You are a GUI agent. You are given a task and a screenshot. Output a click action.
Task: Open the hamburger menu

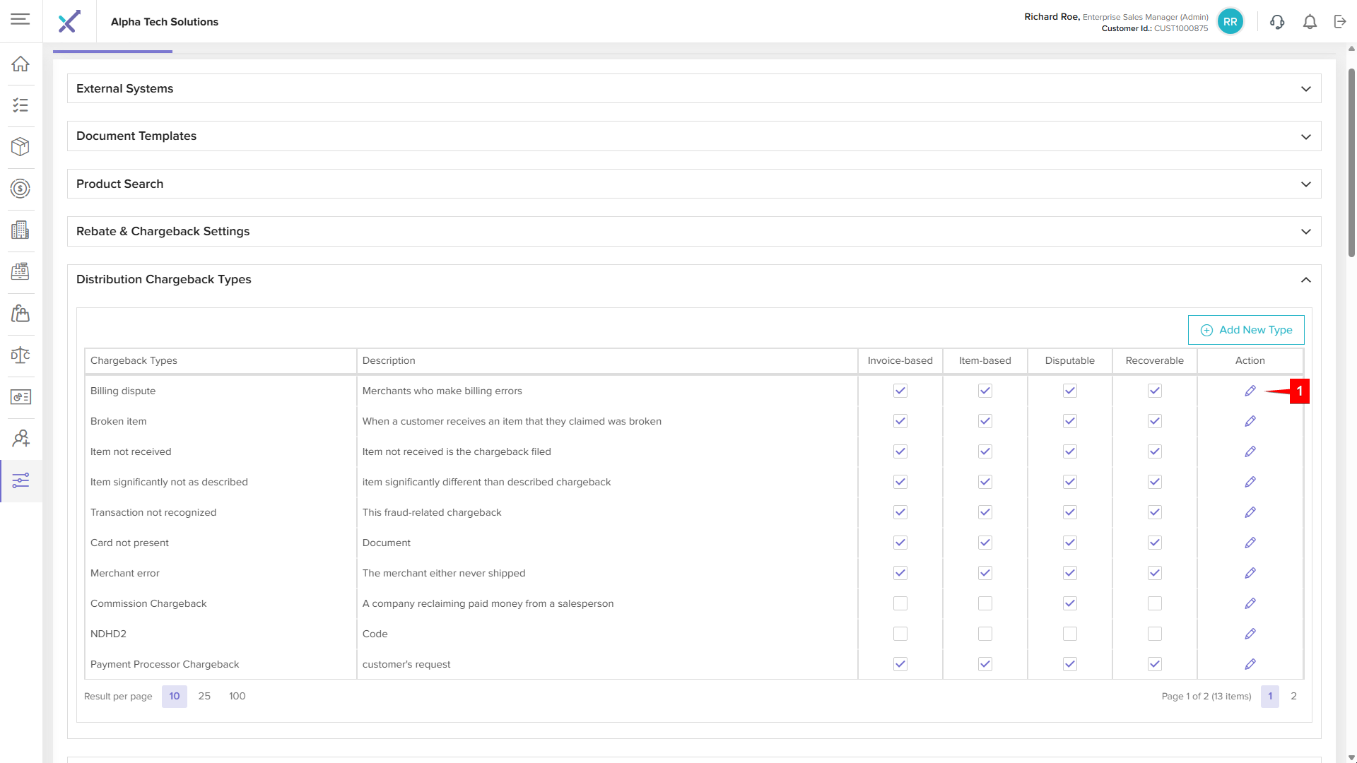click(x=20, y=19)
